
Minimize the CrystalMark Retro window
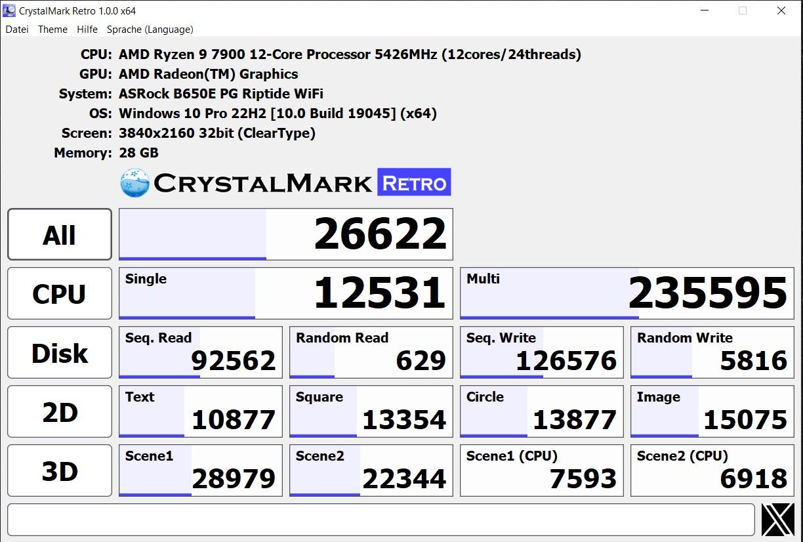pyautogui.click(x=705, y=10)
